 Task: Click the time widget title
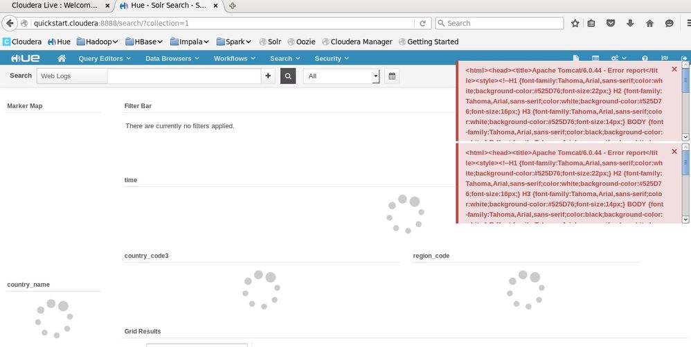131,180
